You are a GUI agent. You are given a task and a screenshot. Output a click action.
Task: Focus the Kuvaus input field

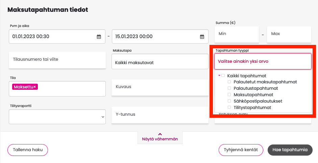(160, 87)
